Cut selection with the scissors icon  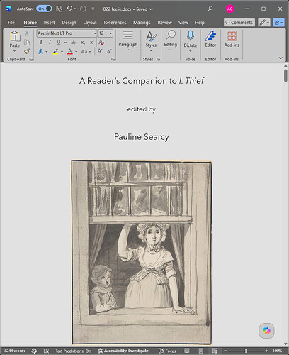[27, 33]
